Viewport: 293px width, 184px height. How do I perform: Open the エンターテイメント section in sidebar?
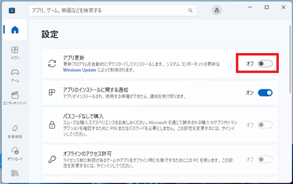(15, 98)
